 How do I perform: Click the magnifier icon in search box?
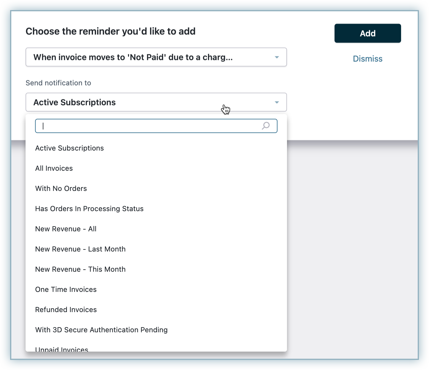point(266,126)
